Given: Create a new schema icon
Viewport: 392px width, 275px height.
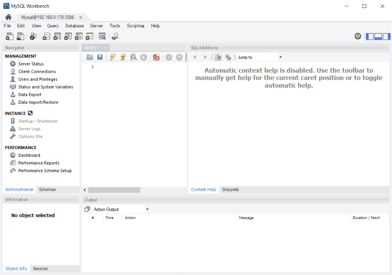Looking at the screenshot, I should [46, 36].
